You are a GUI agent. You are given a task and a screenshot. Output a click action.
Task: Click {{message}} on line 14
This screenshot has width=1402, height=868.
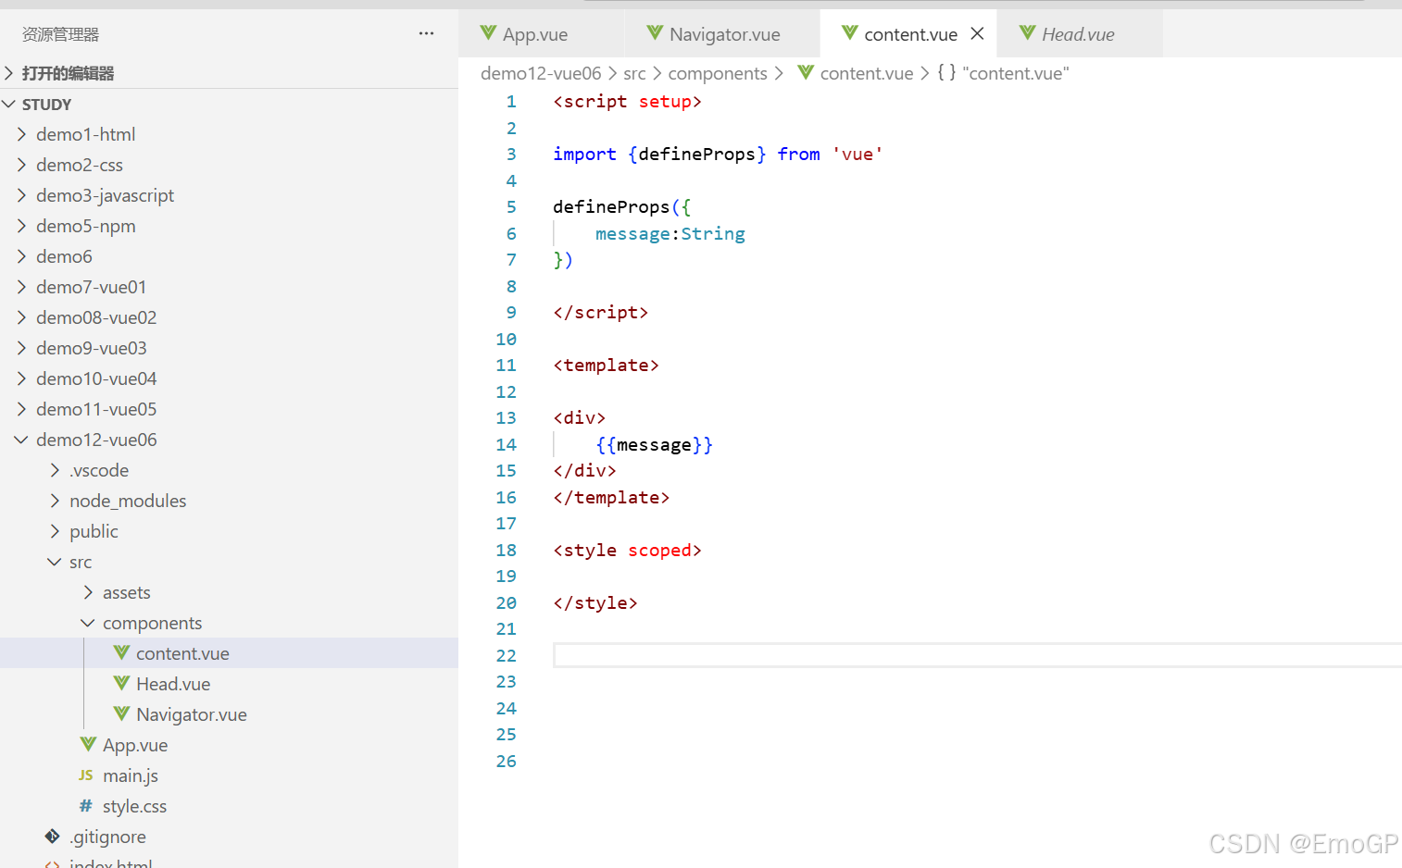click(x=655, y=444)
